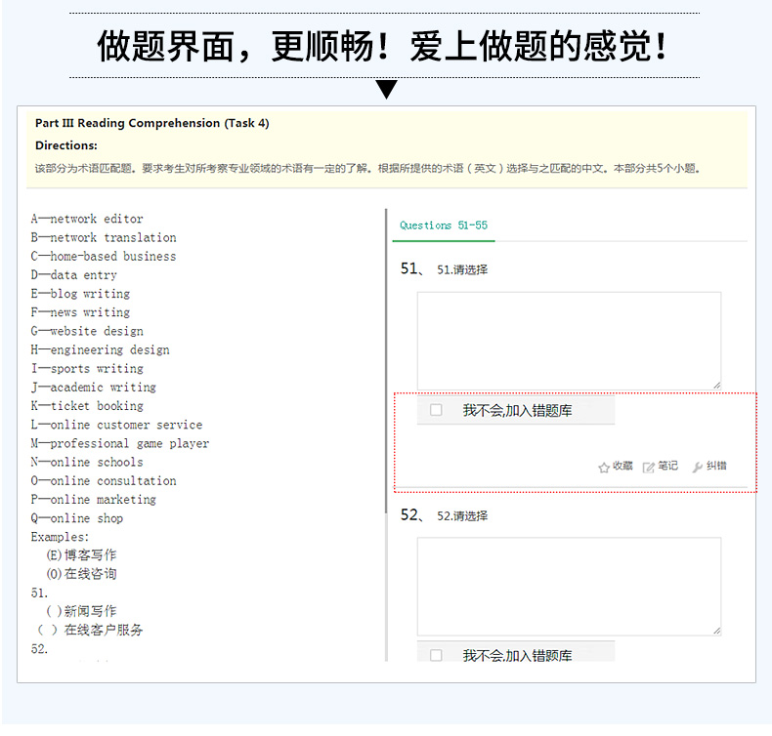
Task: Click the star icon beside 收藏
Action: [604, 468]
